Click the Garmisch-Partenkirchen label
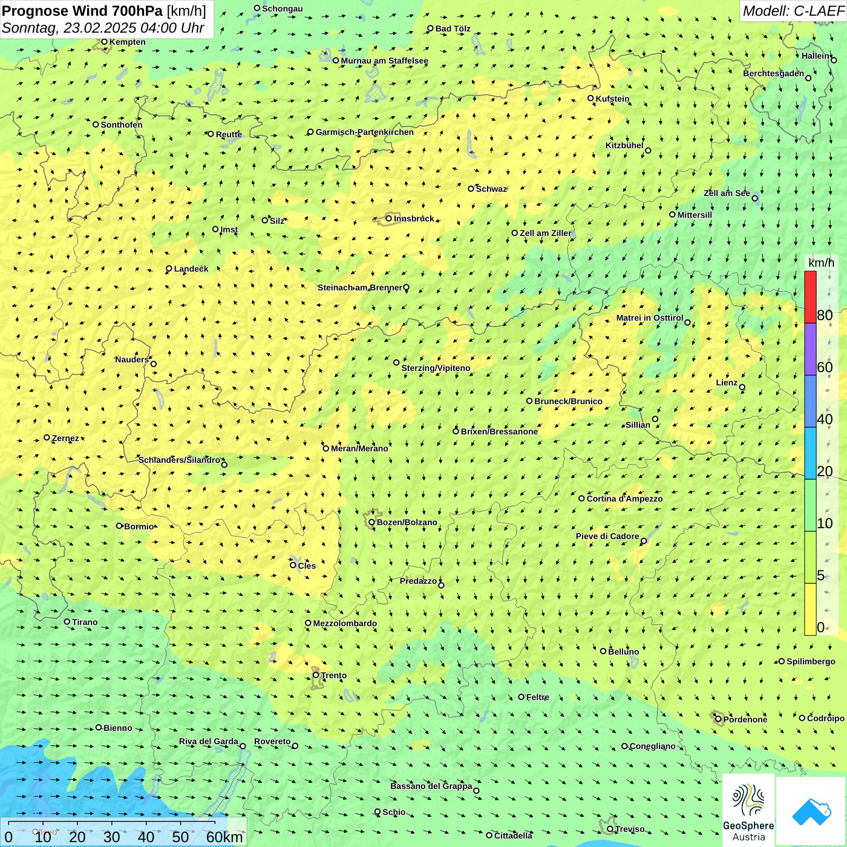847x847 pixels. point(365,132)
